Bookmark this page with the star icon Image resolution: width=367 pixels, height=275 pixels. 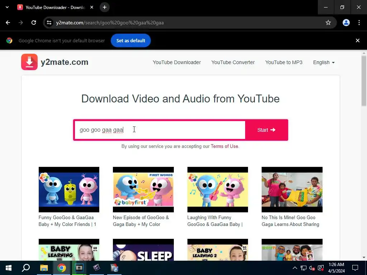pos(328,23)
